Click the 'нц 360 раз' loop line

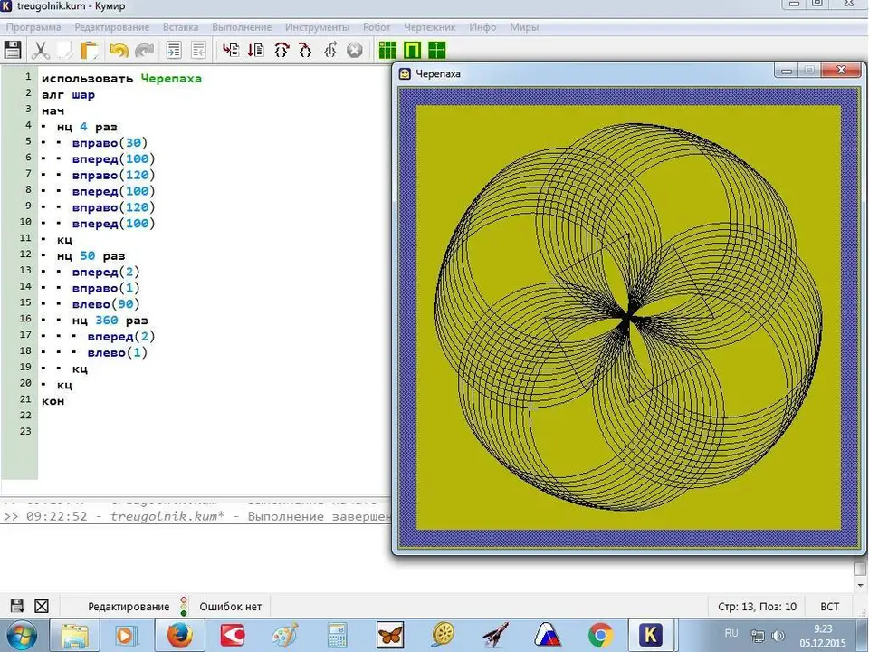click(x=110, y=321)
